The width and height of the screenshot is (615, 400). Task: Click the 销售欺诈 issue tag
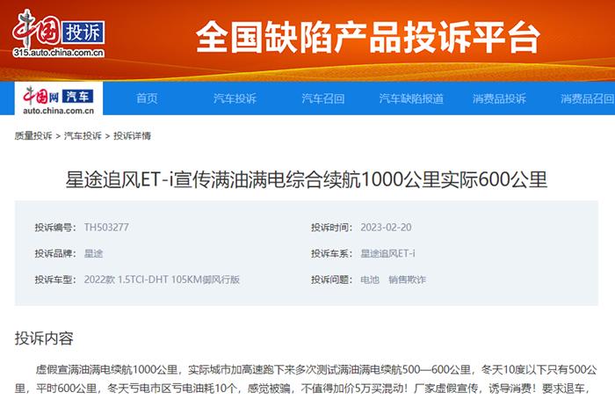point(407,280)
